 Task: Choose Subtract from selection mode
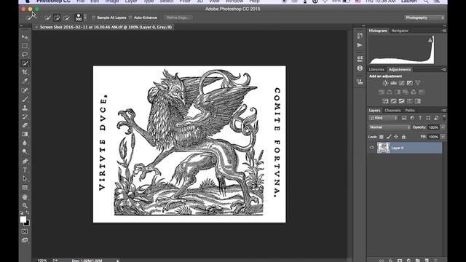(67, 17)
